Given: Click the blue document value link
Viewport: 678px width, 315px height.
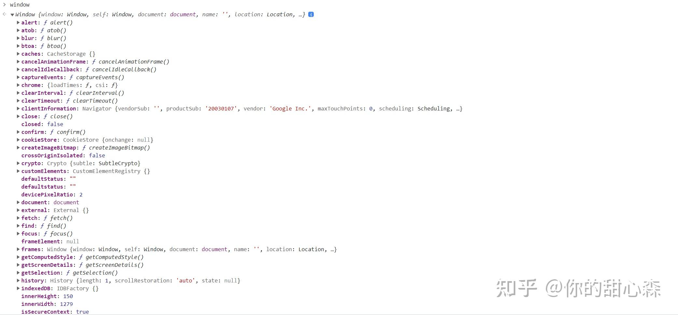Looking at the screenshot, I should click(183, 14).
